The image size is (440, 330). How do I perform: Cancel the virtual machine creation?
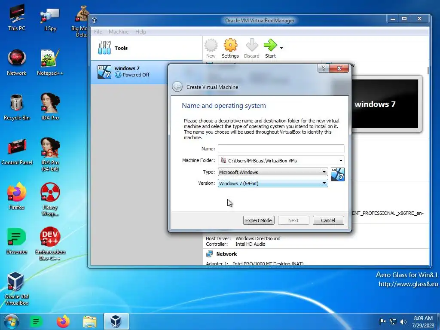coord(328,220)
